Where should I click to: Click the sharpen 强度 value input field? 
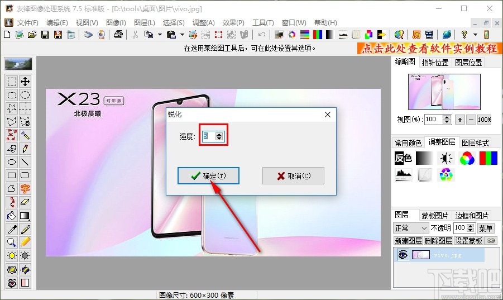click(x=209, y=136)
